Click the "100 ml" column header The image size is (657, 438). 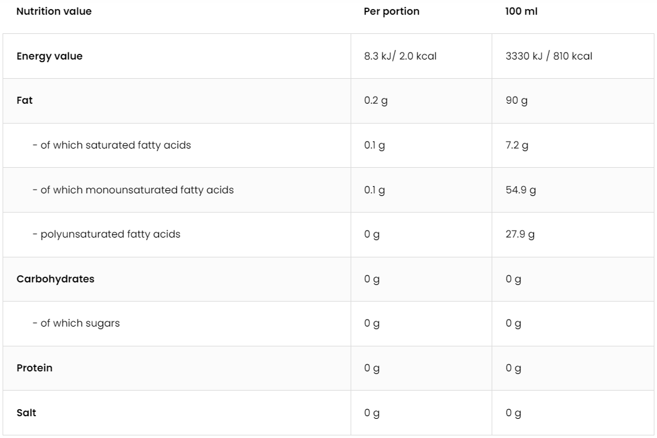tap(521, 12)
